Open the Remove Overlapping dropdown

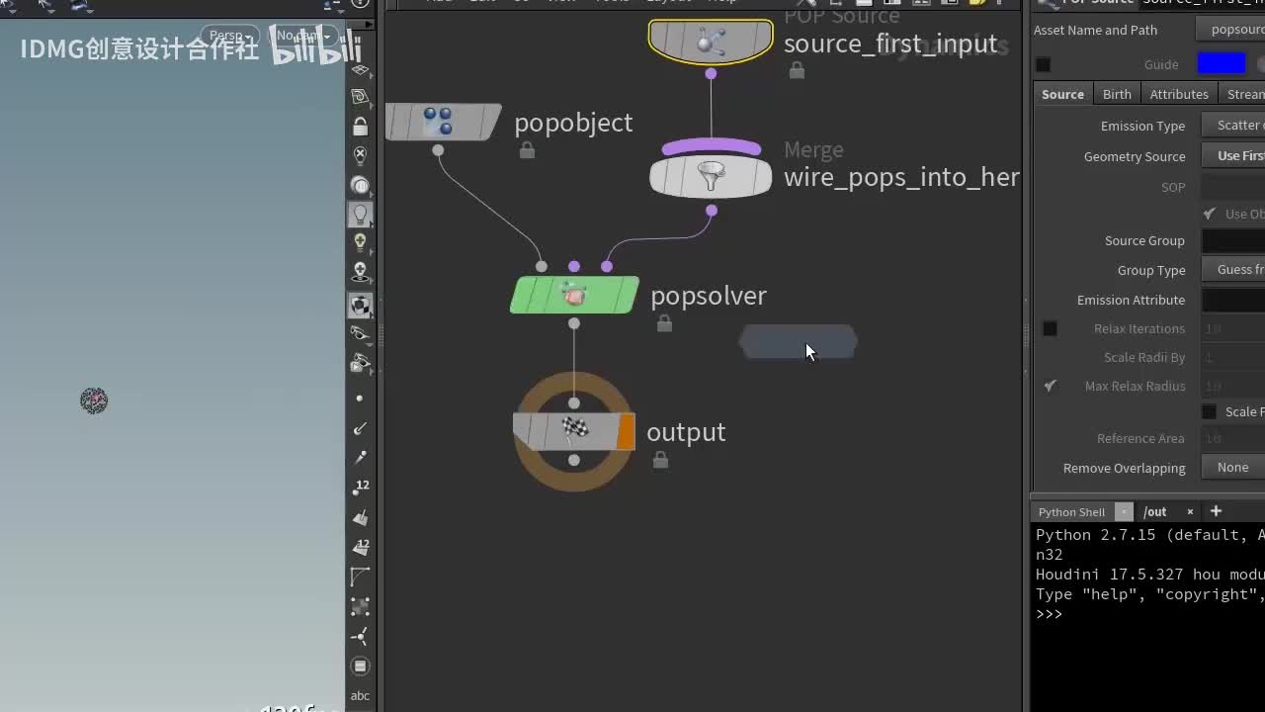click(x=1233, y=468)
